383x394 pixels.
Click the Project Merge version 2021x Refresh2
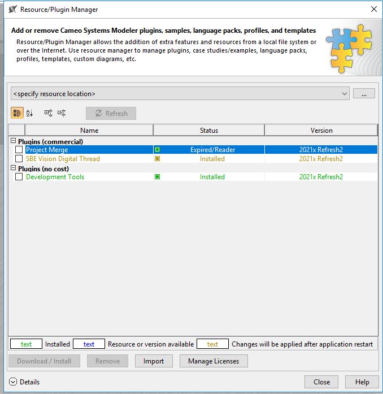[321, 150]
